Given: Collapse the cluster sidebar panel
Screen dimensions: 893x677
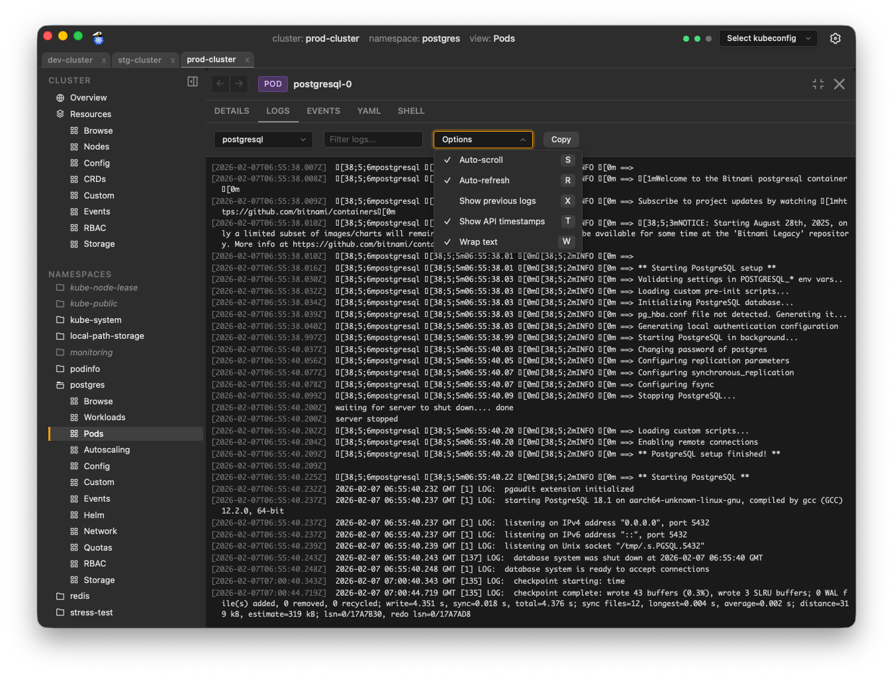Looking at the screenshot, I should pos(192,81).
